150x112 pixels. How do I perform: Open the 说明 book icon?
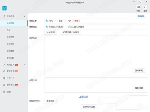tap(138, 7)
